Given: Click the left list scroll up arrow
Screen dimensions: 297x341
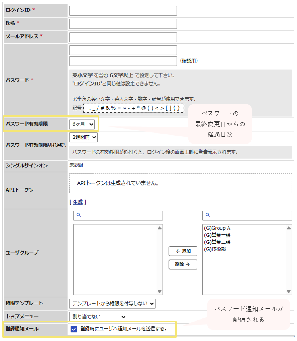Looking at the screenshot, I should [x=160, y=228].
